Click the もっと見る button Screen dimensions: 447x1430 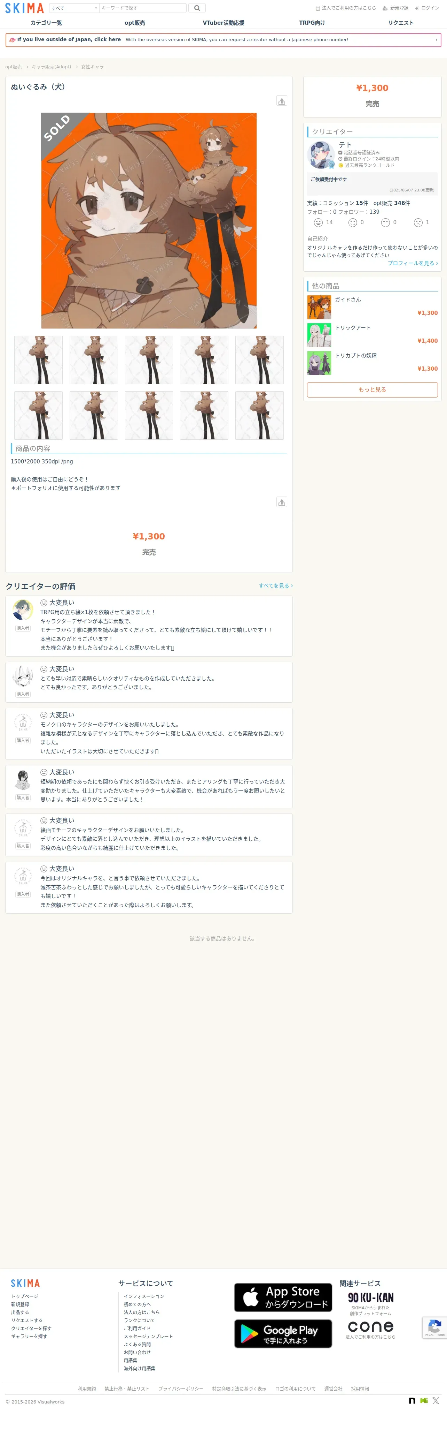point(372,390)
